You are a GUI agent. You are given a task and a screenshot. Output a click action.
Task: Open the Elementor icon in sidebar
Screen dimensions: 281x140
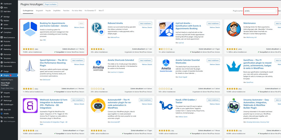pyautogui.click(x=2, y=54)
